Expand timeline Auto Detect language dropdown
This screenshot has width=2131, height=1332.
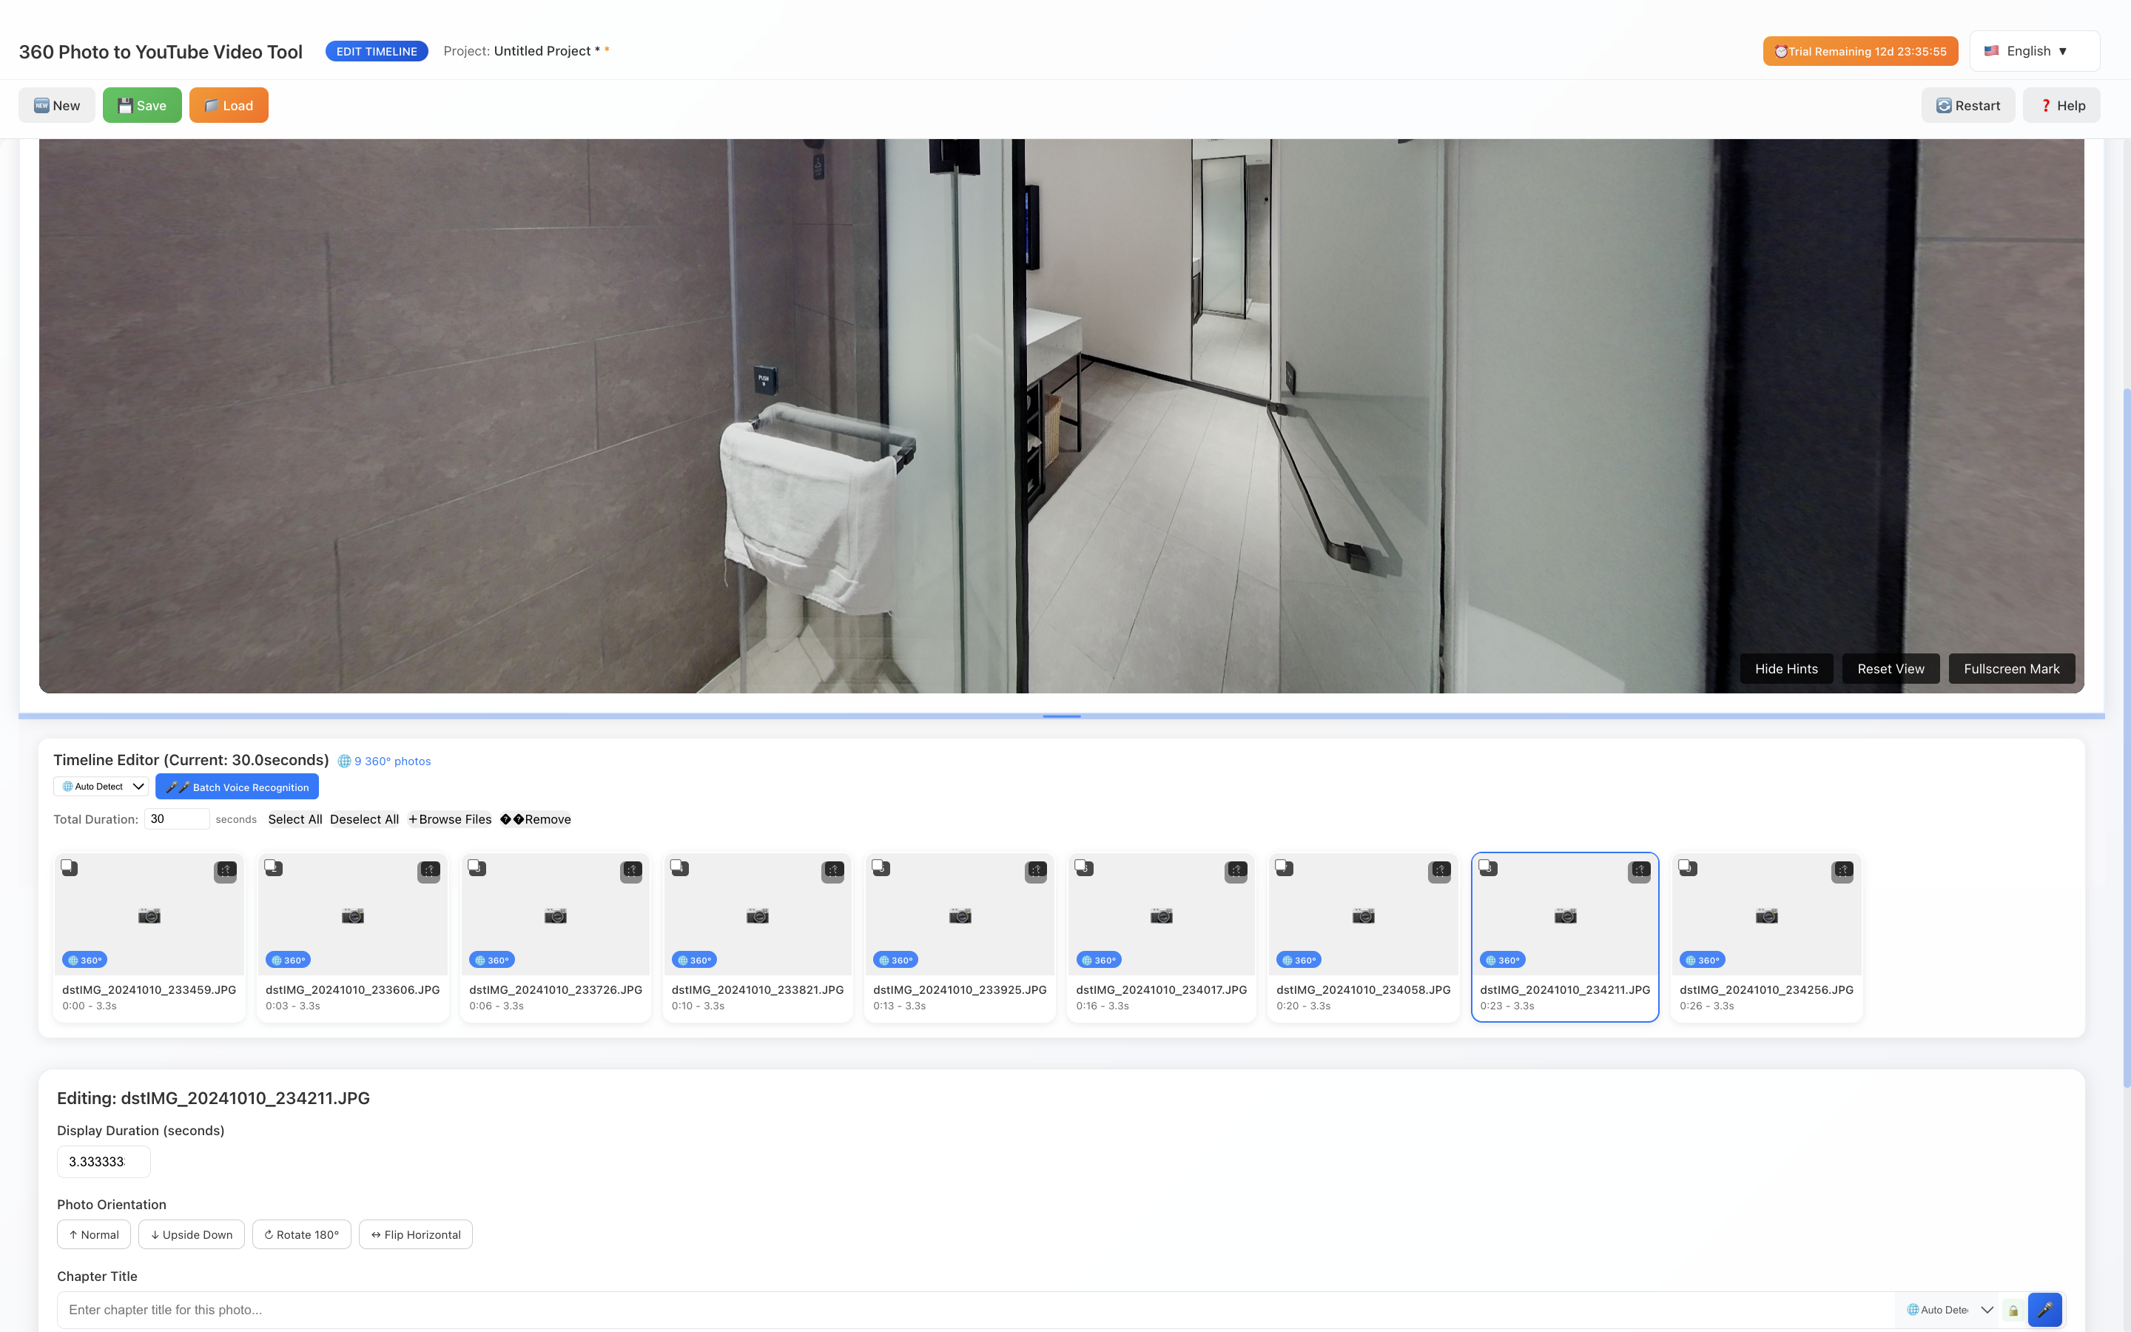click(101, 787)
